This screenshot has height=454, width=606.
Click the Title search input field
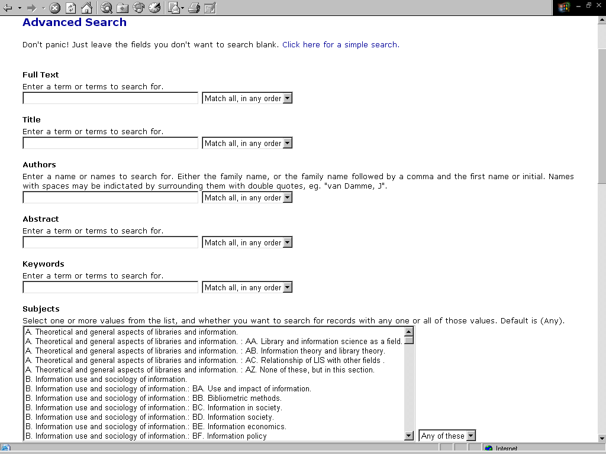click(x=111, y=143)
